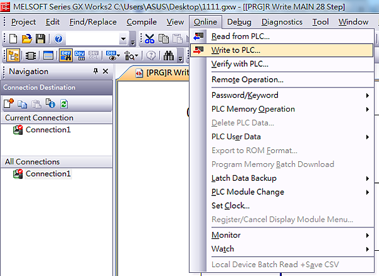The image size is (379, 276).
Task: Open the Project menu
Action: click(x=23, y=22)
